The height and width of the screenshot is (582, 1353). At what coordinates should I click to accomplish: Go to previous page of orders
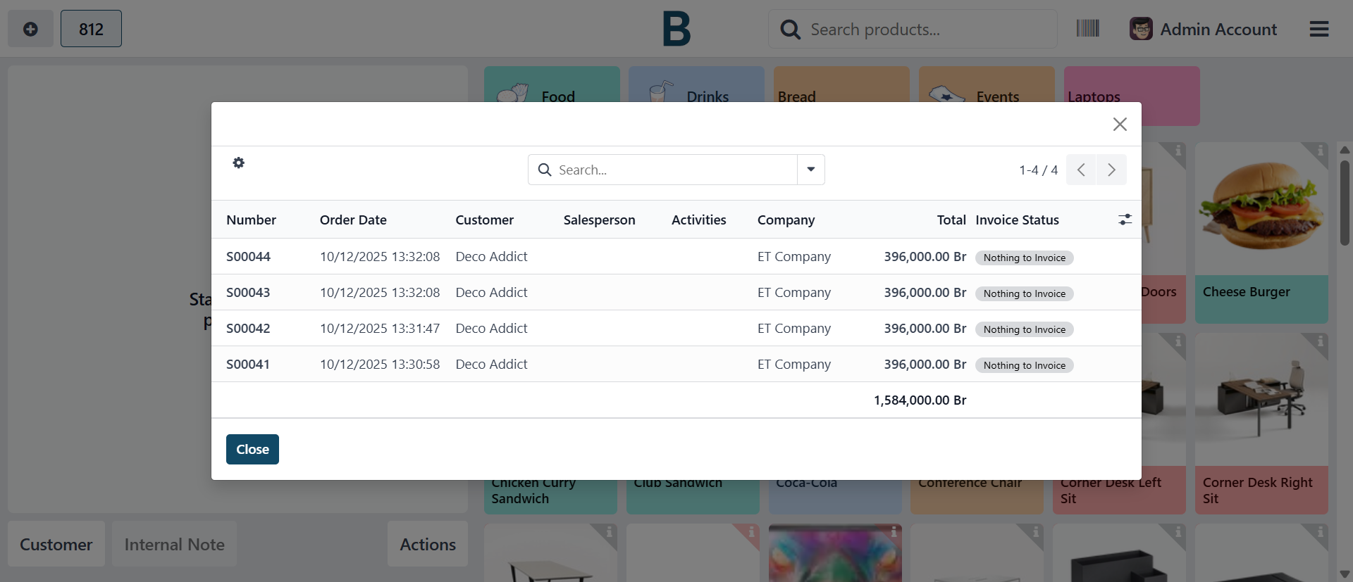pos(1081,170)
